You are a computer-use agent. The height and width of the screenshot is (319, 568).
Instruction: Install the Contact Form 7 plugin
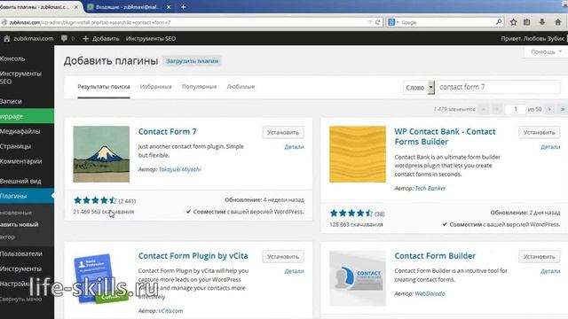pyautogui.click(x=283, y=132)
